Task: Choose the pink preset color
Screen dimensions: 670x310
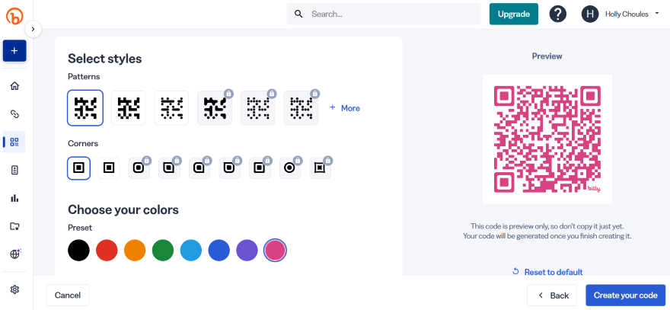Action: click(x=275, y=250)
